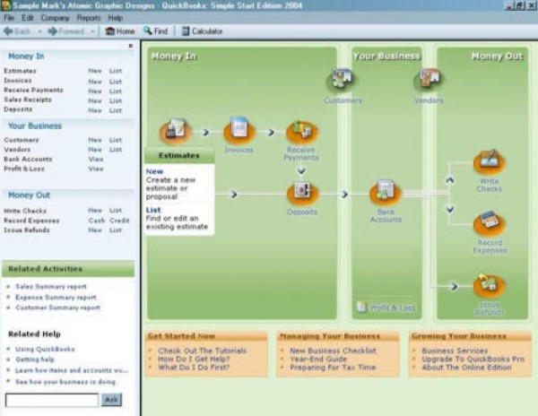Open the Back history dropdown arrow
Image resolution: width=538 pixels, height=416 pixels.
point(39,31)
